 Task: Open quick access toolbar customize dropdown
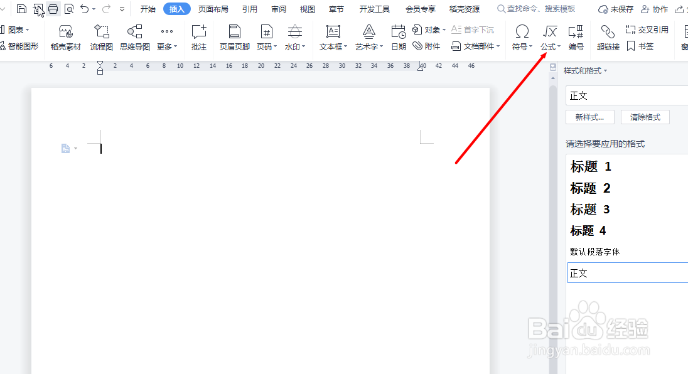(122, 9)
